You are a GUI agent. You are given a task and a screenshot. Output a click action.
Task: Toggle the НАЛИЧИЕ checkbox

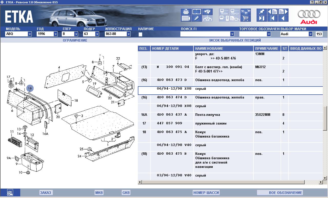140,34
